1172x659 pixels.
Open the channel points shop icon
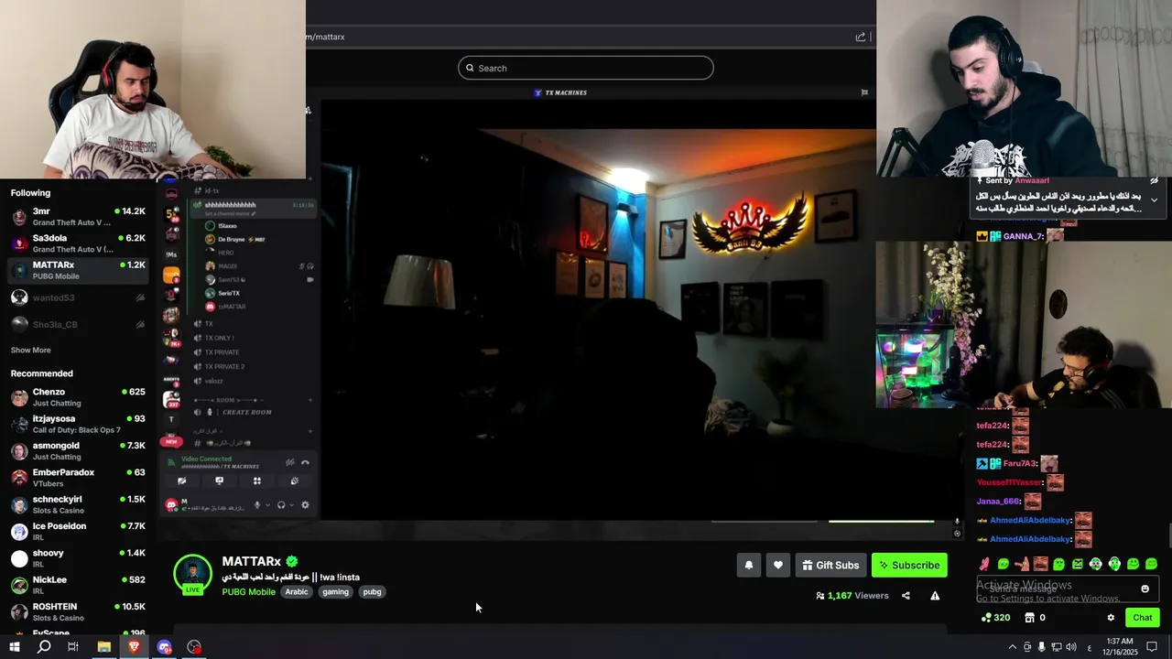[x=1029, y=618]
